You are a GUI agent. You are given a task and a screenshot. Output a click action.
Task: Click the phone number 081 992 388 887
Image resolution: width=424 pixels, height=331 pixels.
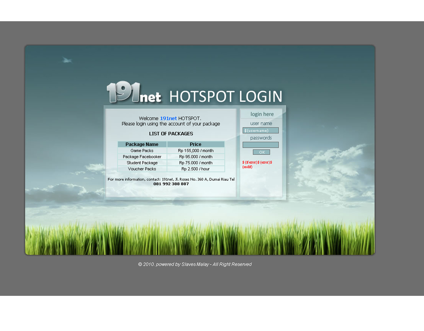(x=171, y=184)
